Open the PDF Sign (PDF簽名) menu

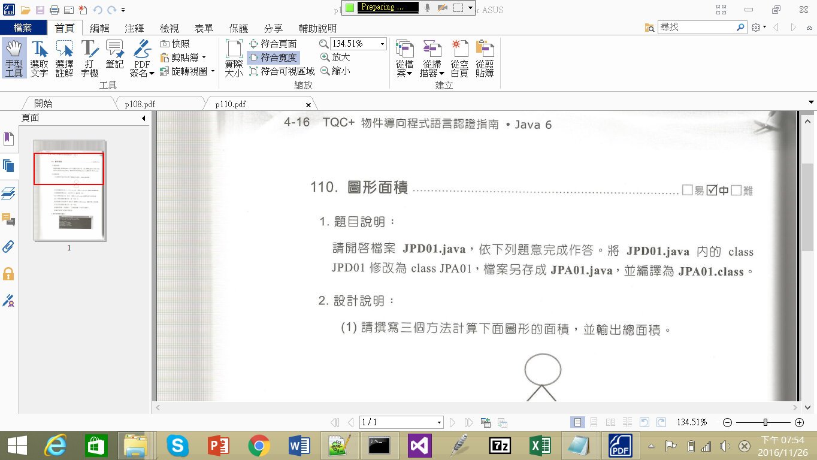point(142,58)
